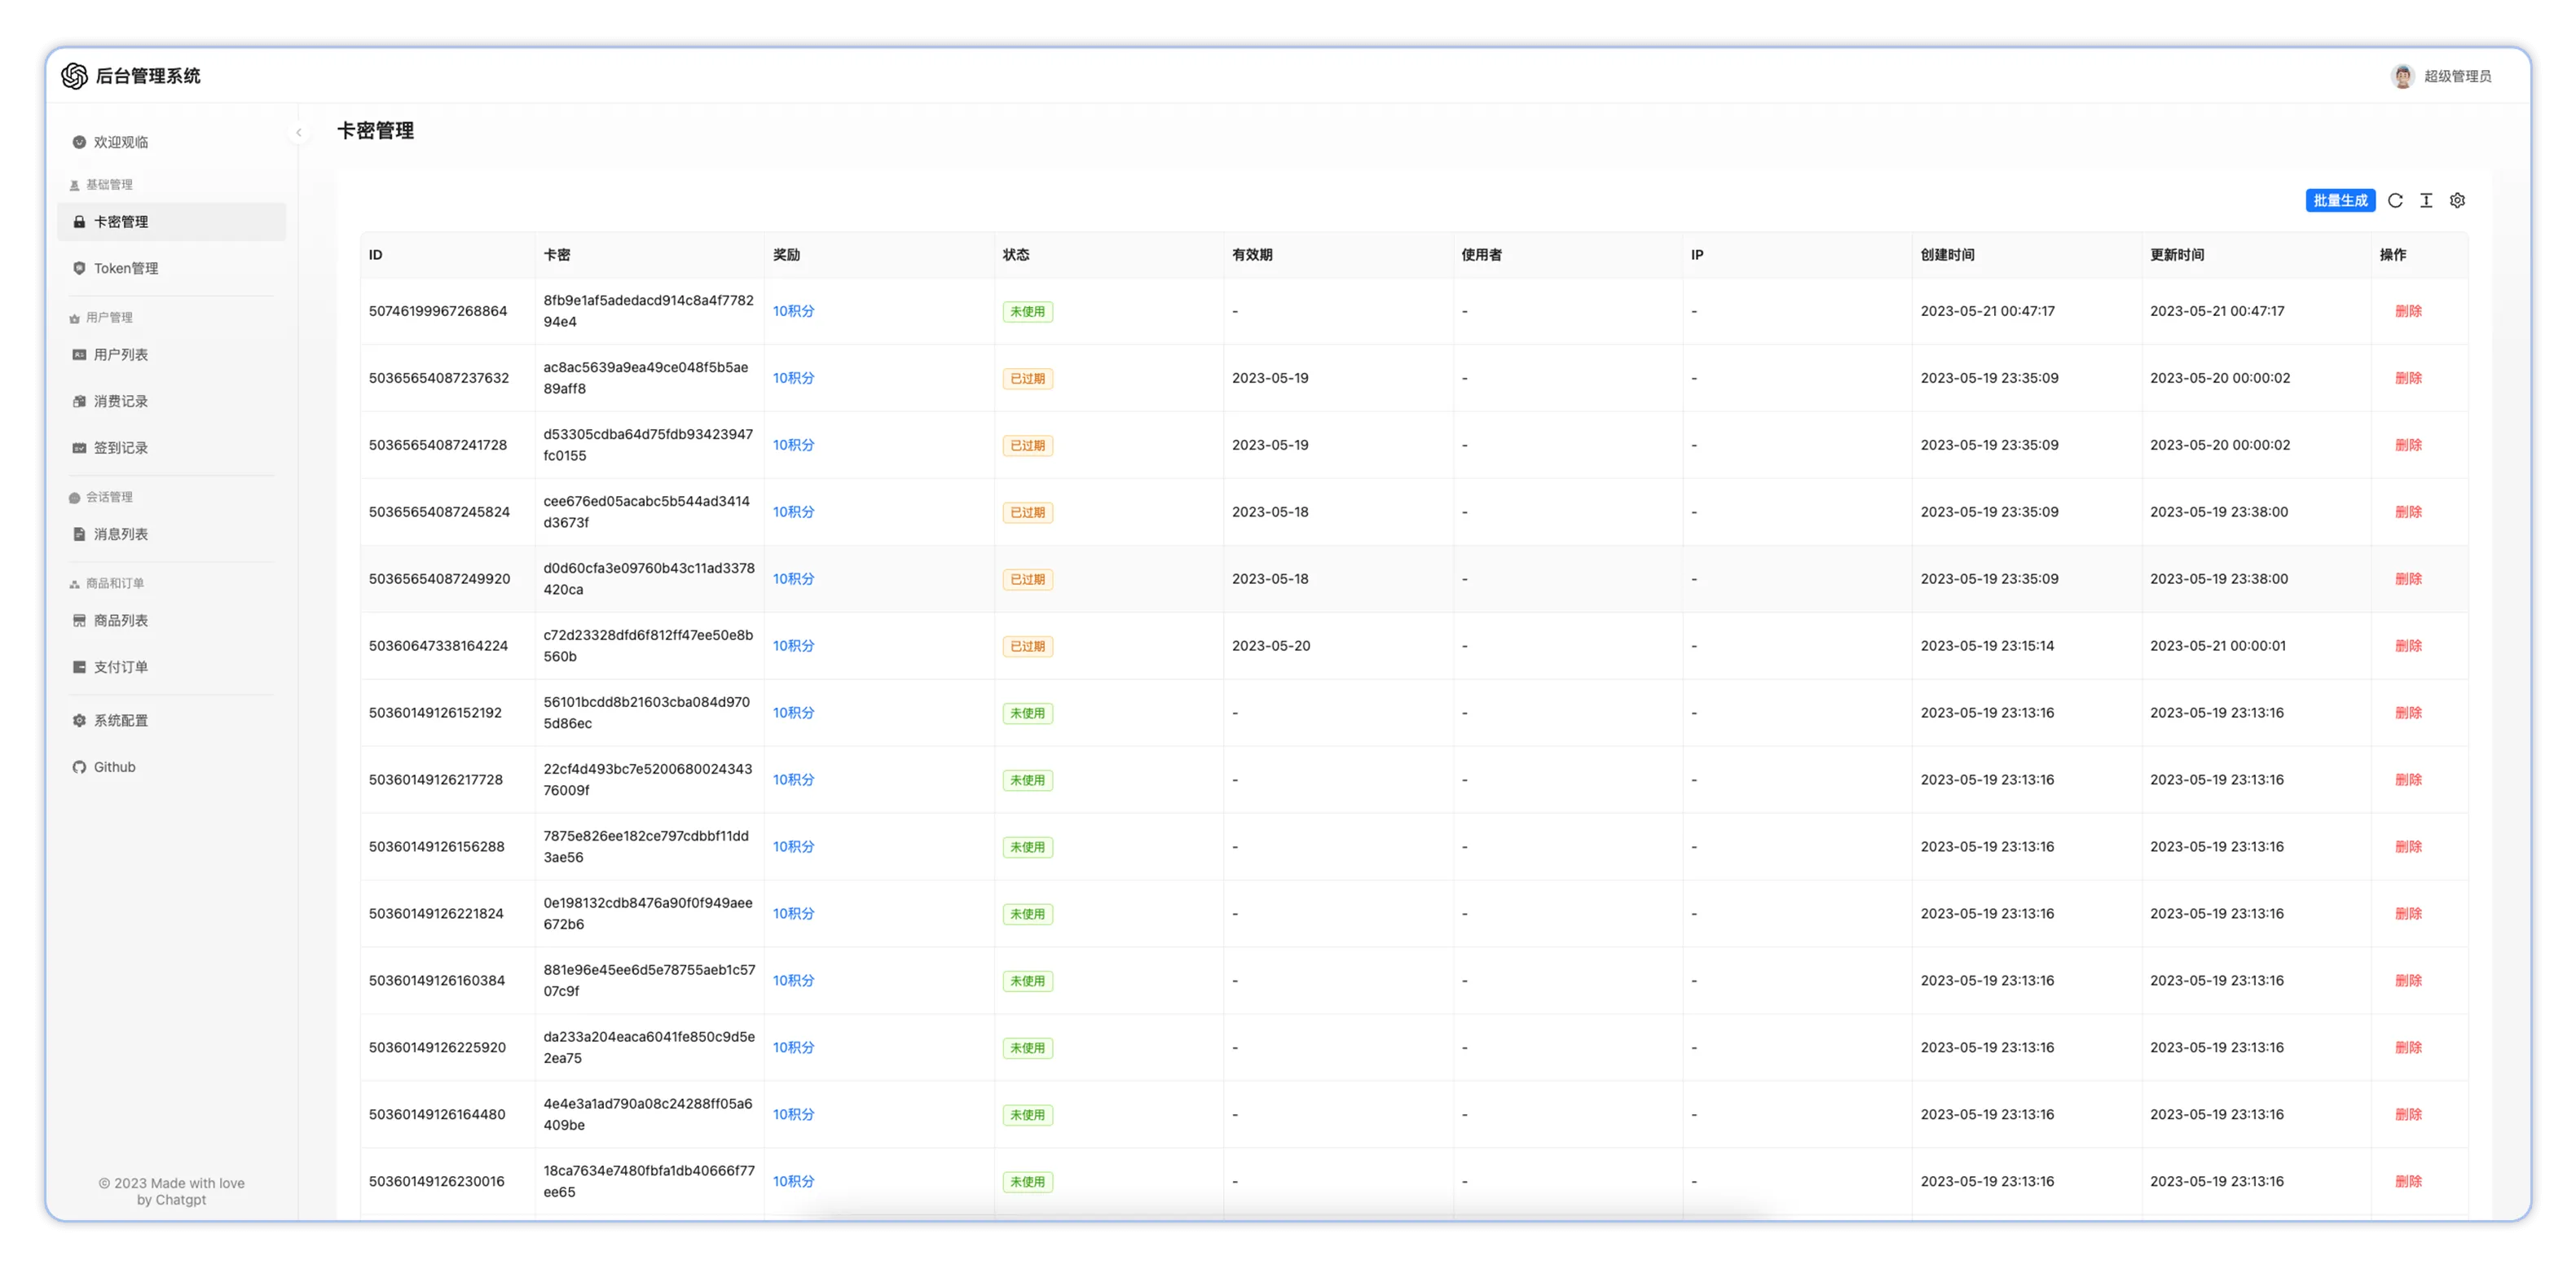Click the lock icon beside 卡密管理
Viewport: 2576px width, 1282px height.
[79, 222]
